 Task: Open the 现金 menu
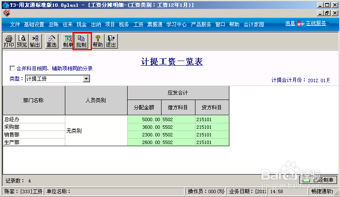[81, 25]
